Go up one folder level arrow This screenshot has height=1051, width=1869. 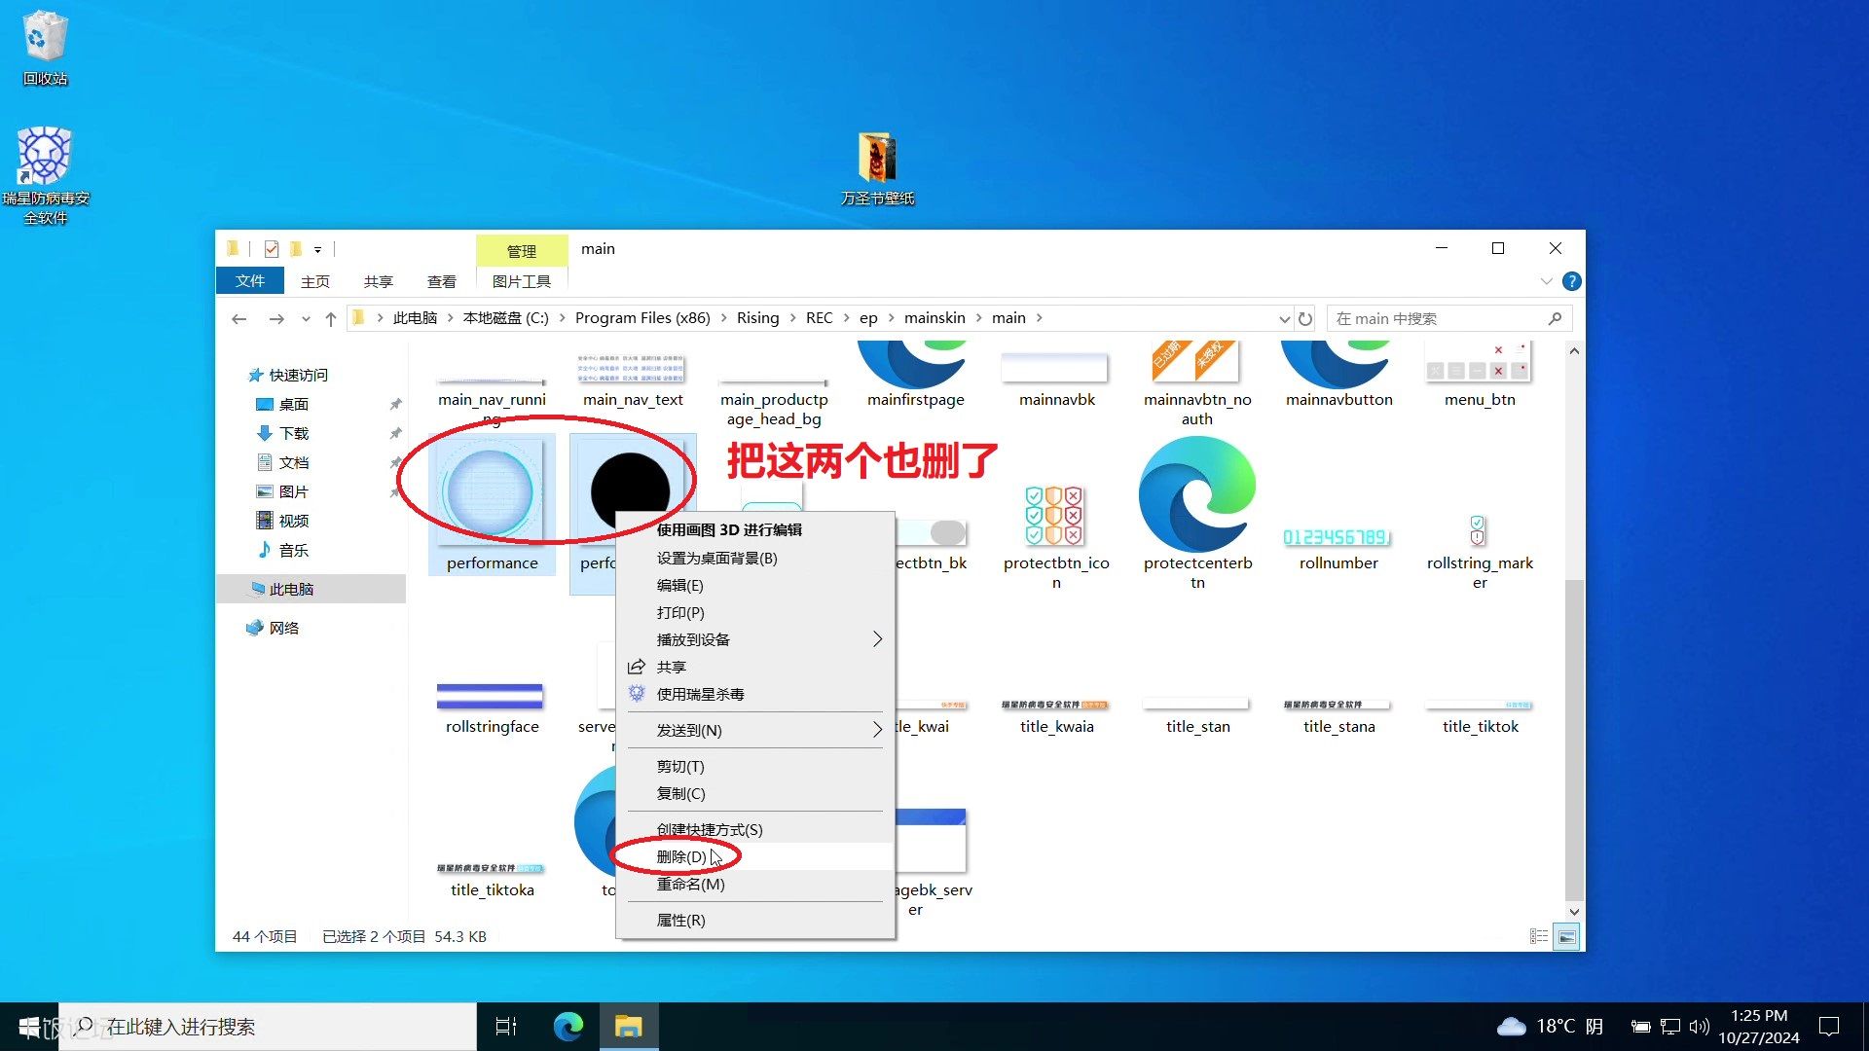331,319
